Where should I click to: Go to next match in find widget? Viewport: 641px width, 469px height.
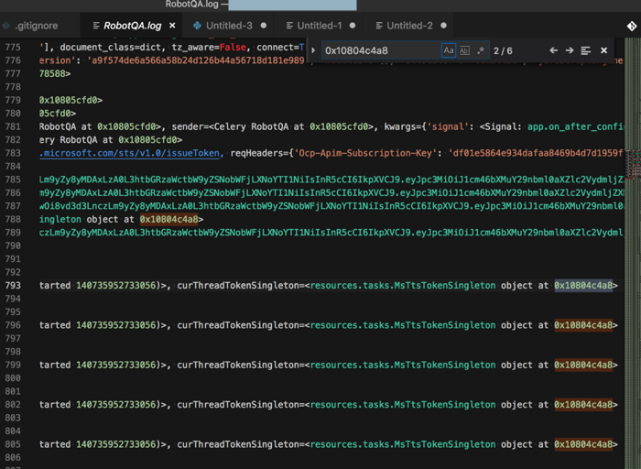pyautogui.click(x=570, y=50)
